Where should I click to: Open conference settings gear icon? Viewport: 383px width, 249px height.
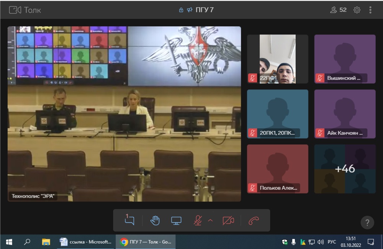(357, 10)
